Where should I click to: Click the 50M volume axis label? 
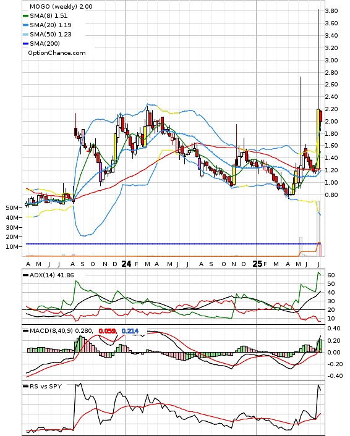[12, 208]
